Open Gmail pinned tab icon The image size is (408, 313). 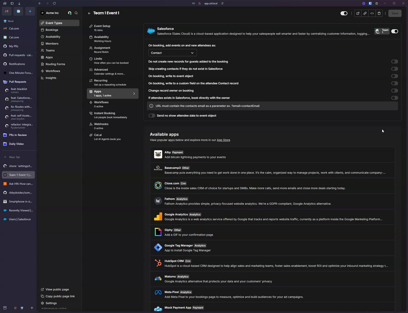[x=7, y=11]
